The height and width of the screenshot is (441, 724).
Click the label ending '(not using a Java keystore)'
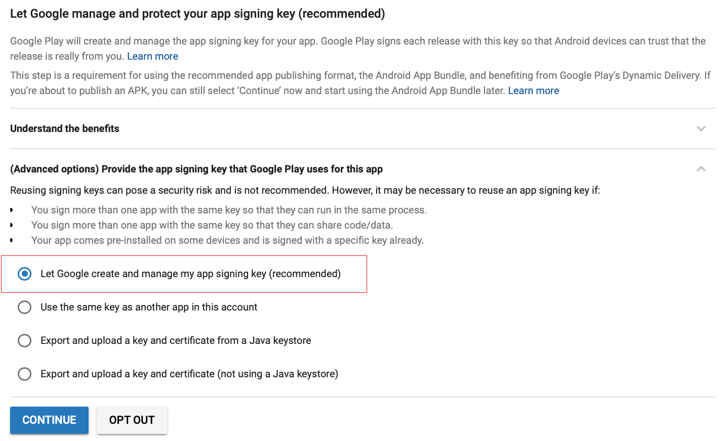pyautogui.click(x=189, y=374)
